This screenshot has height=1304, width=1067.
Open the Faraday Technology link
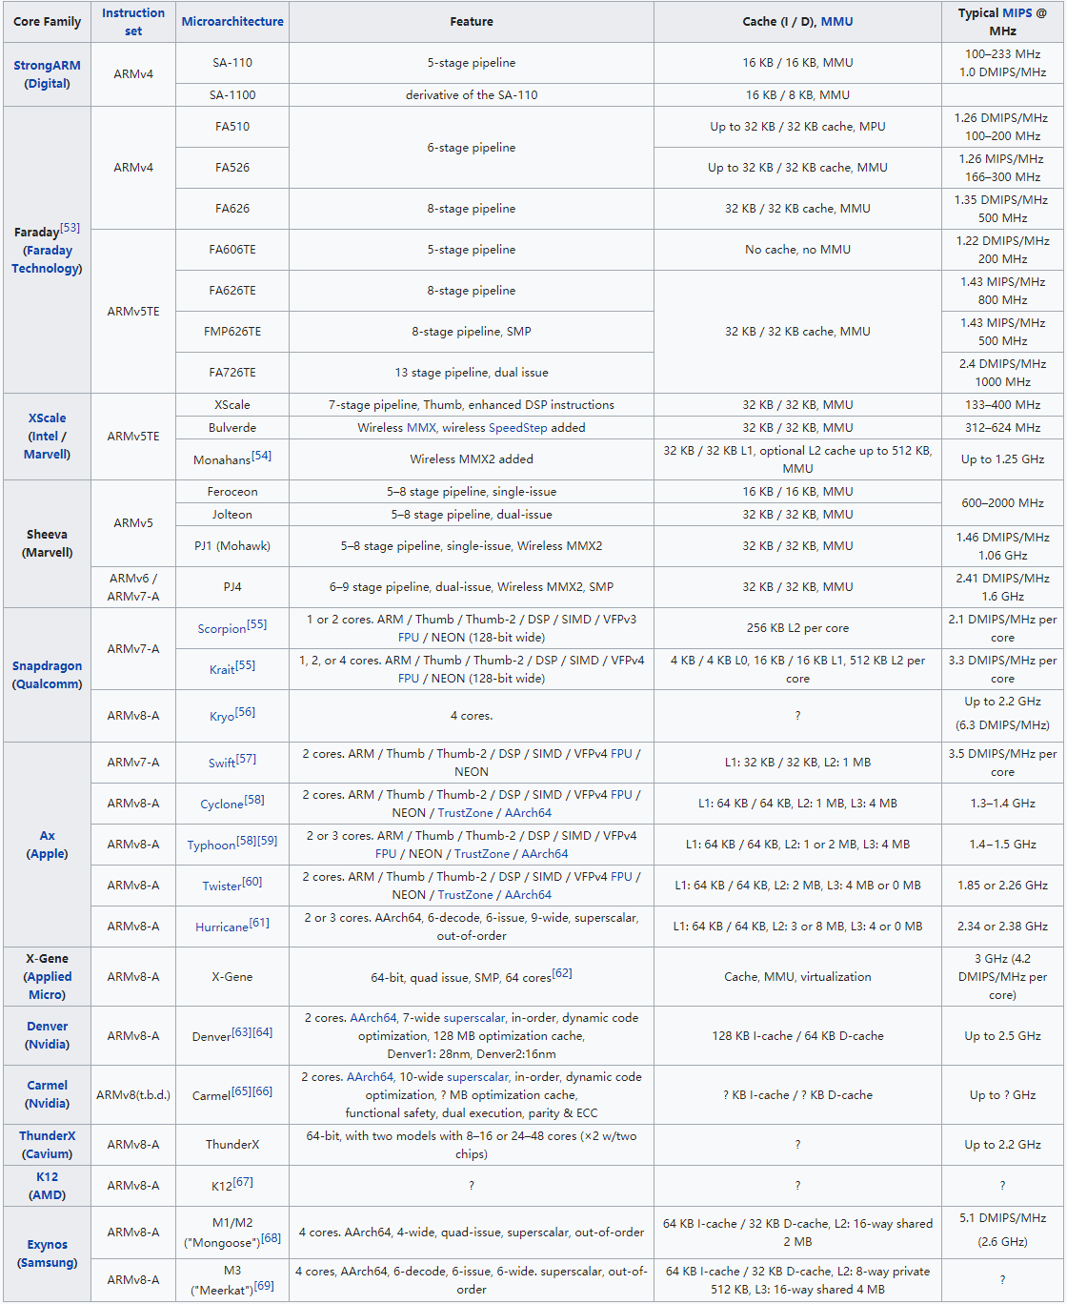pyautogui.click(x=48, y=259)
